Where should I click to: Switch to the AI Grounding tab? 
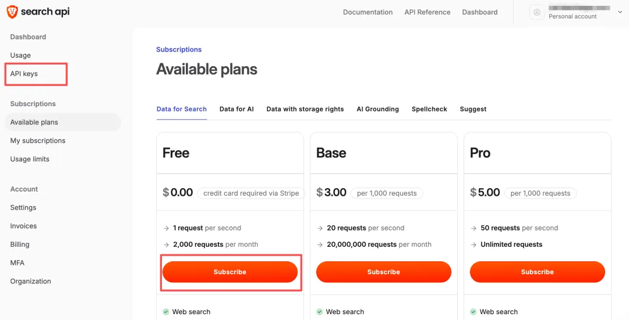pos(377,109)
